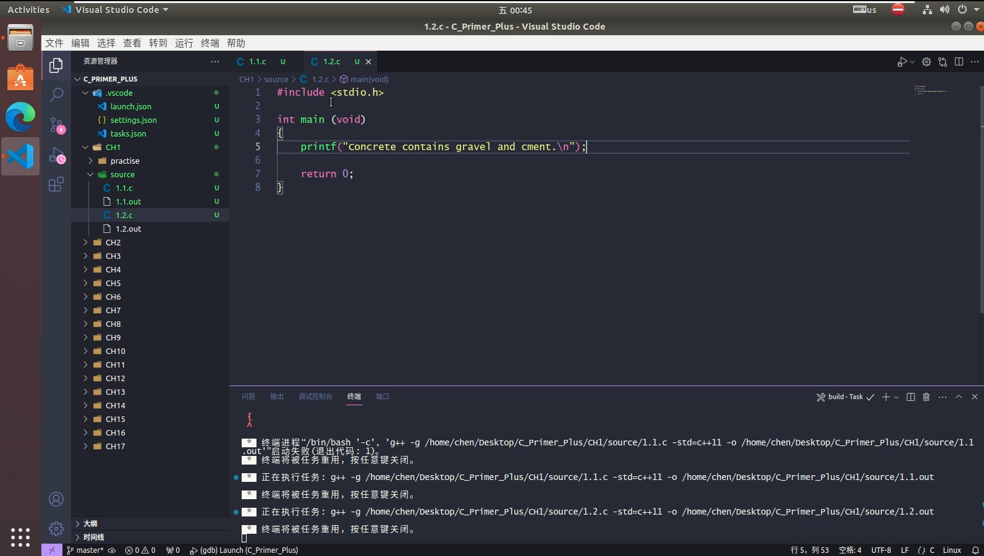The width and height of the screenshot is (984, 556).
Task: Close the bottom terminal panel
Action: click(x=975, y=397)
